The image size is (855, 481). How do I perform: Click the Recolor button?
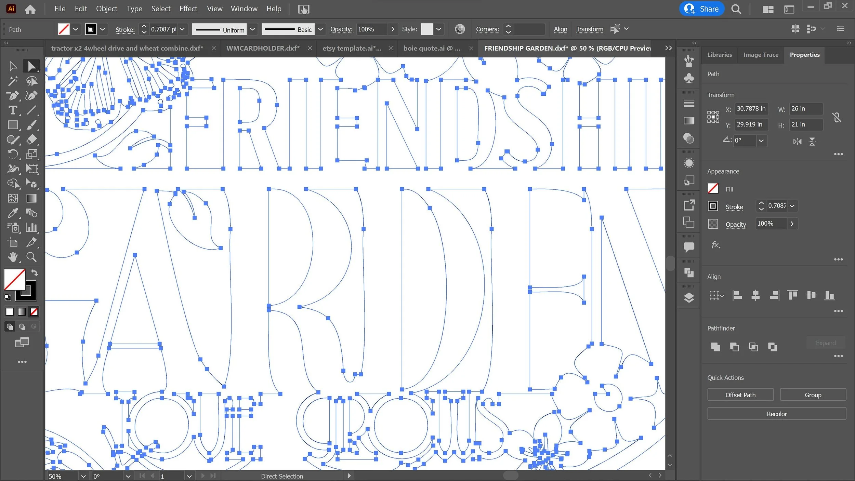[x=776, y=414]
